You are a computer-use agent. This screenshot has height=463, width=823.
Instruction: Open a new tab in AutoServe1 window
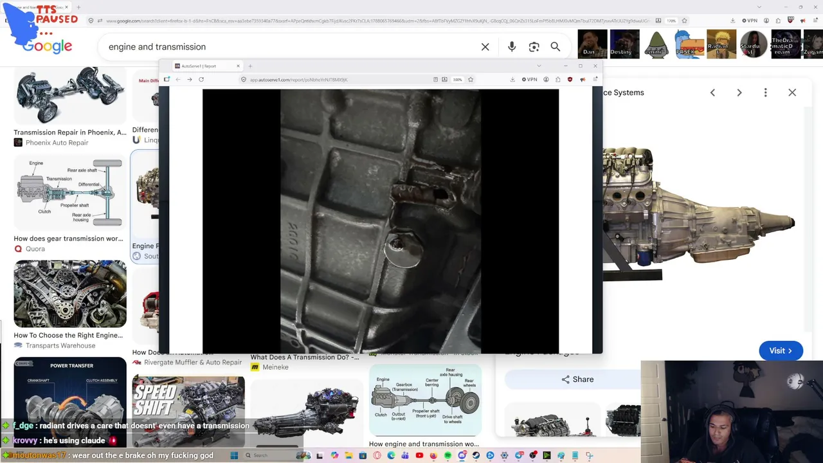click(250, 66)
